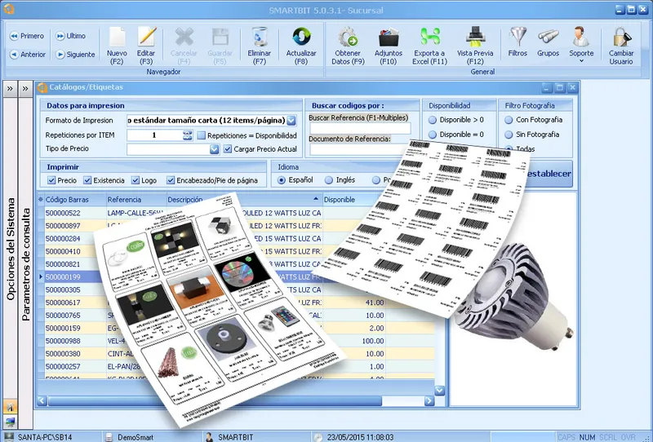Open Formato de Impresion dropdown
The image size is (653, 442).
coord(291,121)
